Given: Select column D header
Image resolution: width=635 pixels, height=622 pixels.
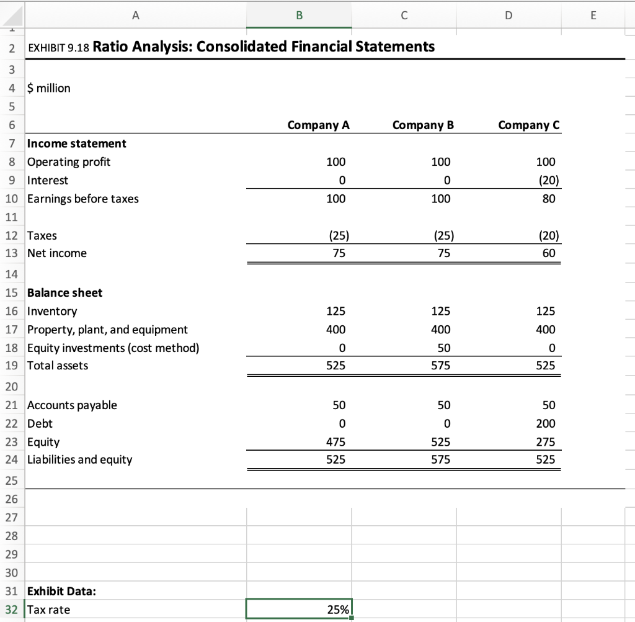Looking at the screenshot, I should [509, 15].
